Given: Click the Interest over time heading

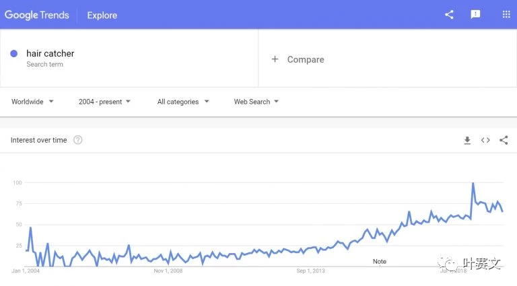Looking at the screenshot, I should click(x=38, y=140).
